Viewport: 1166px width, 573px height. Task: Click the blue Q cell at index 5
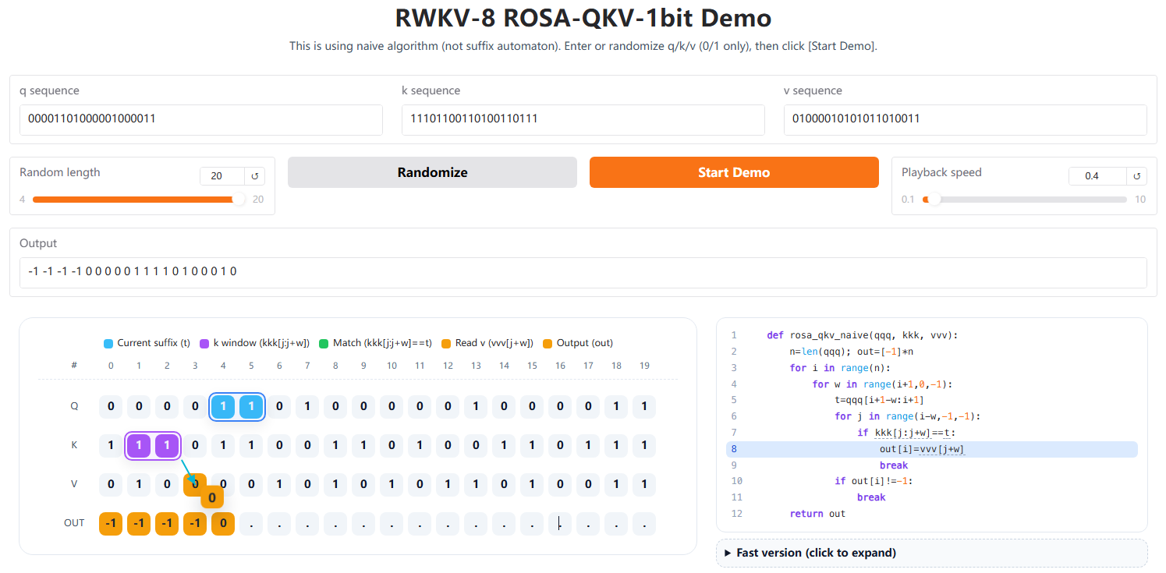point(251,407)
